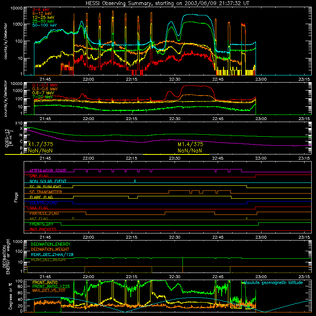The image size is (316, 316).
Task: Click the Absolute geomagnetic latitude label
Action: (273, 282)
